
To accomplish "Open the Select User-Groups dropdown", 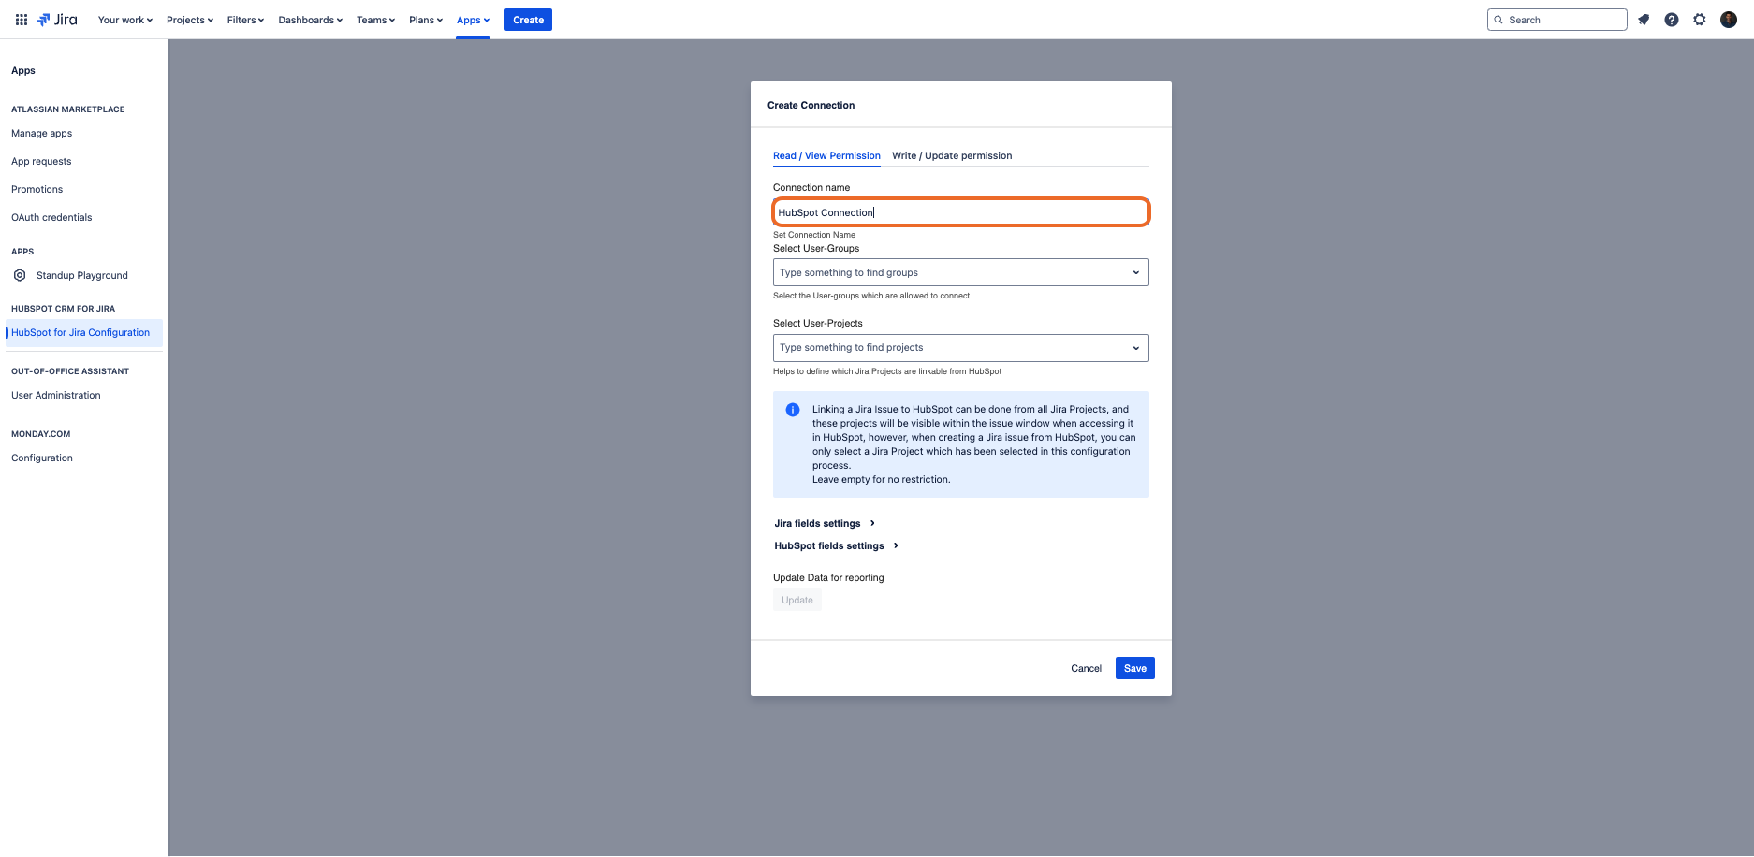I will [961, 272].
